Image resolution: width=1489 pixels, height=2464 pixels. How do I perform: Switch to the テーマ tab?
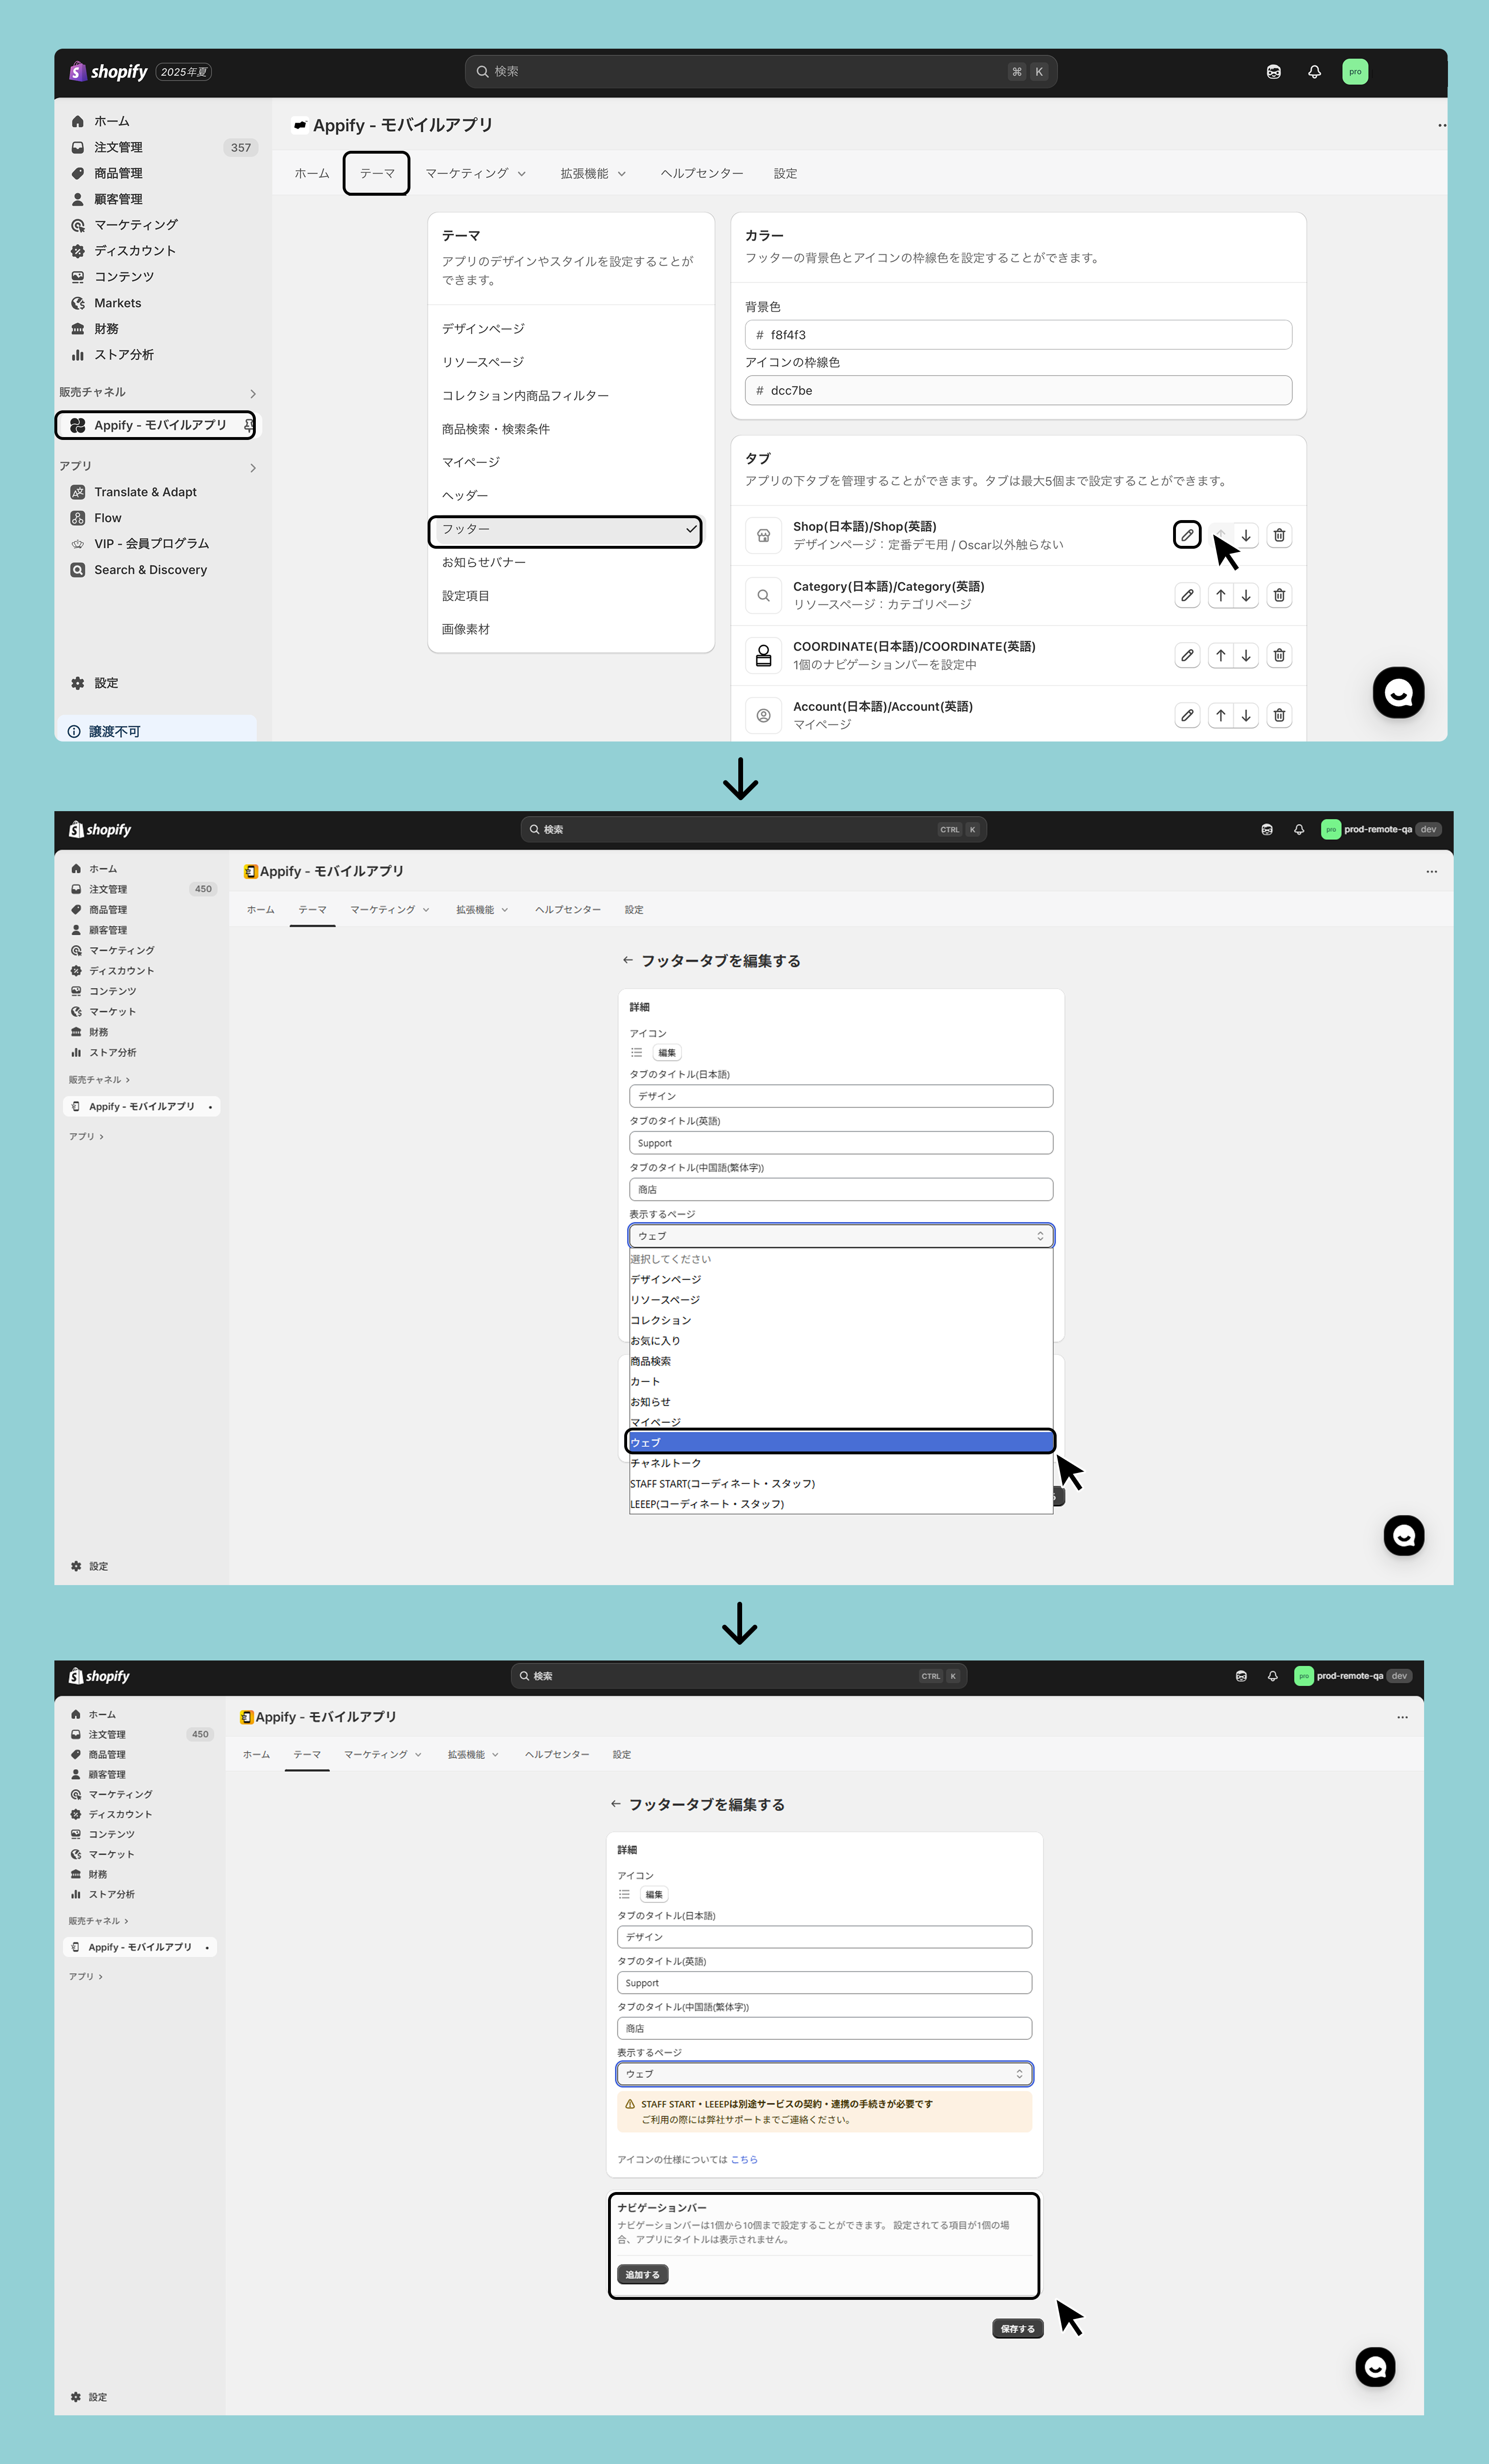(376, 174)
